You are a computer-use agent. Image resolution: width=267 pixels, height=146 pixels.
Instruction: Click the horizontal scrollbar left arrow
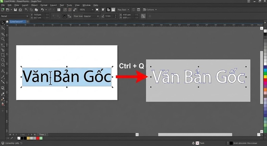tap(137, 135)
